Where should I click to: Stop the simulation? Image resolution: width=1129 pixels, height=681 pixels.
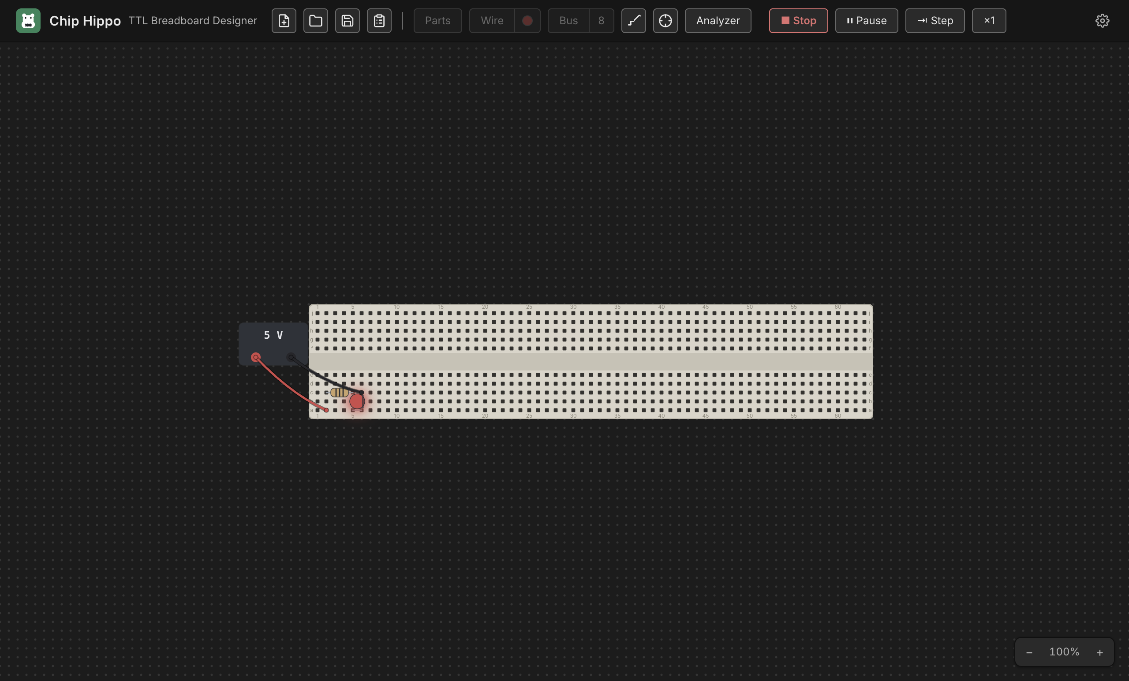(799, 21)
